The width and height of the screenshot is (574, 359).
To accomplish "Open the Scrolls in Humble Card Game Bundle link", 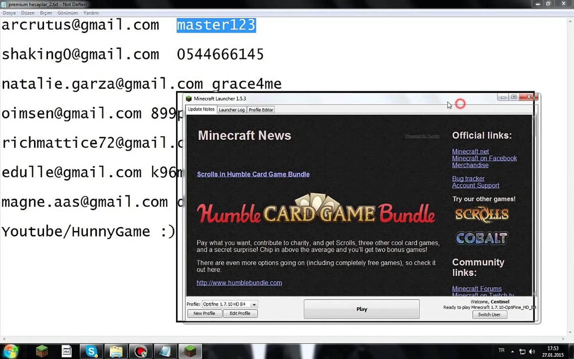I will click(253, 174).
